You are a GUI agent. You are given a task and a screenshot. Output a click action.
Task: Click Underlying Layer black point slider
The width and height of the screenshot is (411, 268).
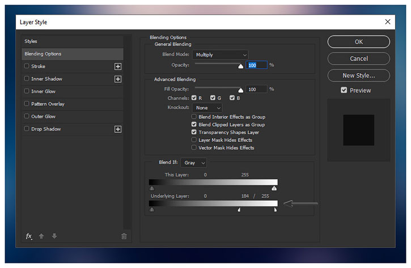(152, 209)
